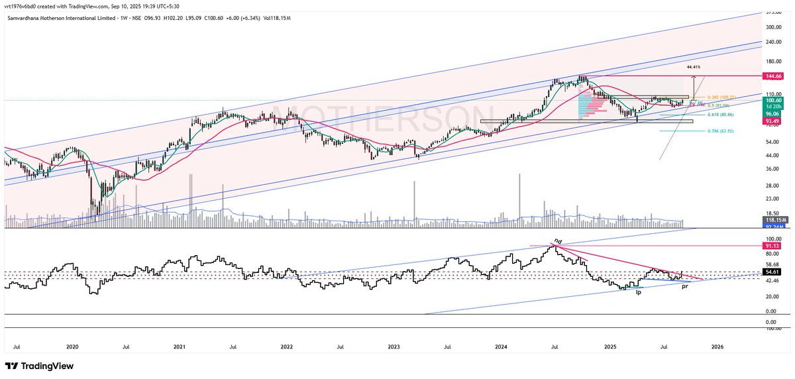The image size is (795, 379).
Task: Click the 2022 label on time axis
Action: [x=287, y=347]
